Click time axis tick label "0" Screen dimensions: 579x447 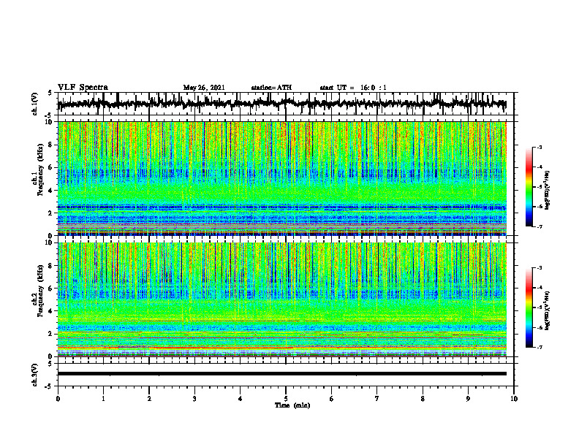click(x=58, y=399)
